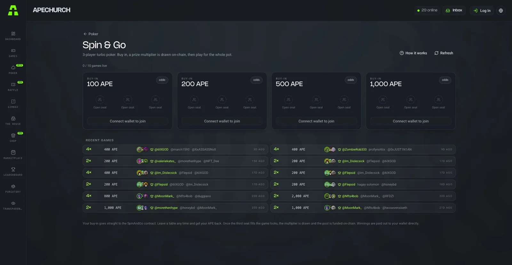Click the RECENT GAMES heading

[100, 140]
